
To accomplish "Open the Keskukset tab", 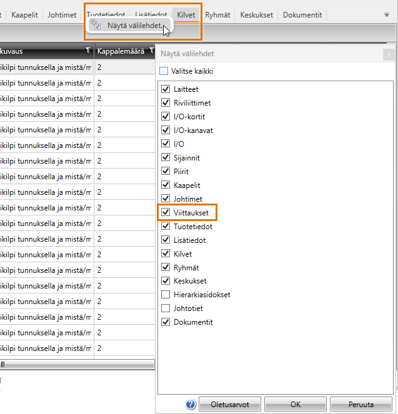I will tap(257, 14).
